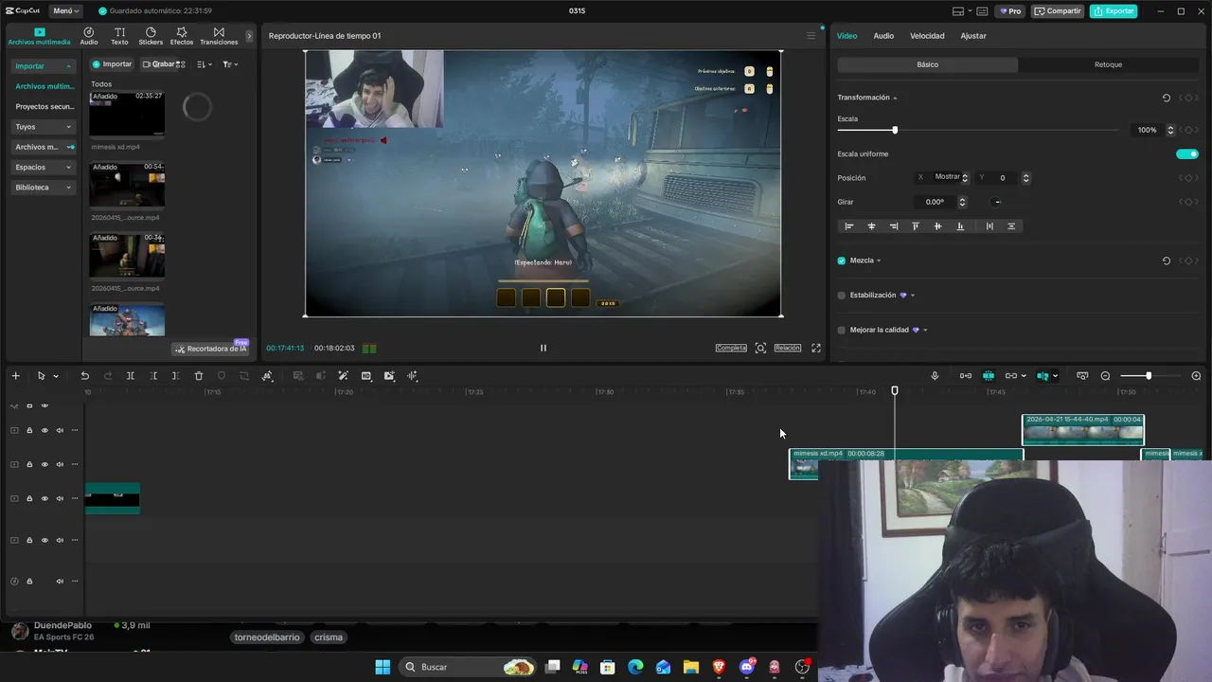The height and width of the screenshot is (682, 1212).
Task: Delete the selected clip with trash icon
Action: tap(199, 376)
